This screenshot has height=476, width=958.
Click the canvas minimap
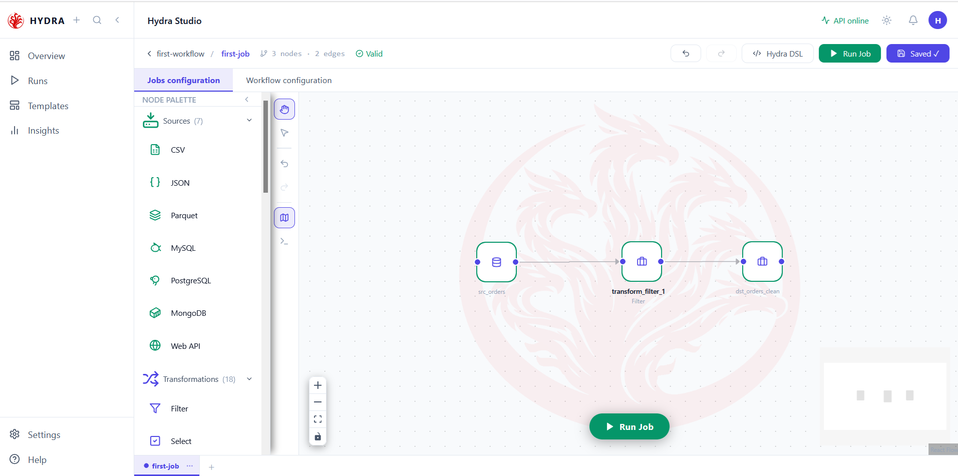pos(885,396)
